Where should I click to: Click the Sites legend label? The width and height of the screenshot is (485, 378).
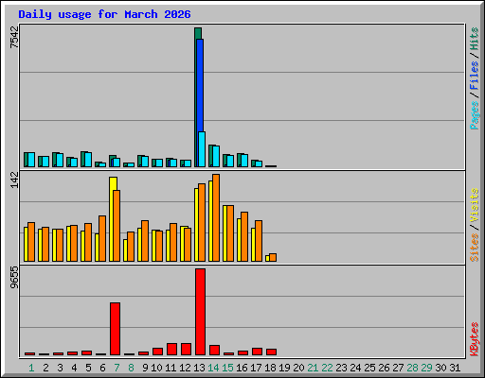tap(475, 248)
